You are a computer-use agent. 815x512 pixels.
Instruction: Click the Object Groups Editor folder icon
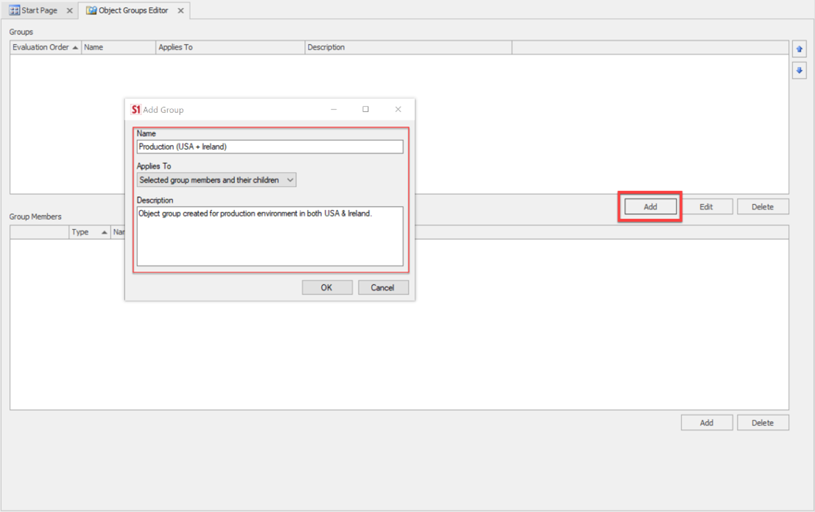click(x=90, y=10)
